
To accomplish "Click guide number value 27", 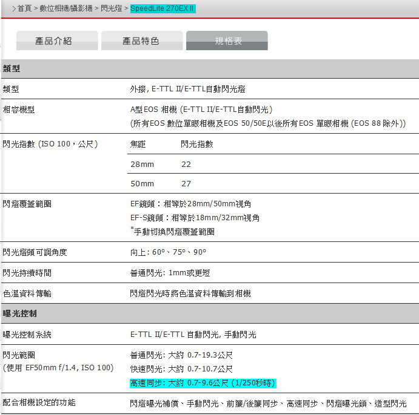I will pyautogui.click(x=186, y=184).
